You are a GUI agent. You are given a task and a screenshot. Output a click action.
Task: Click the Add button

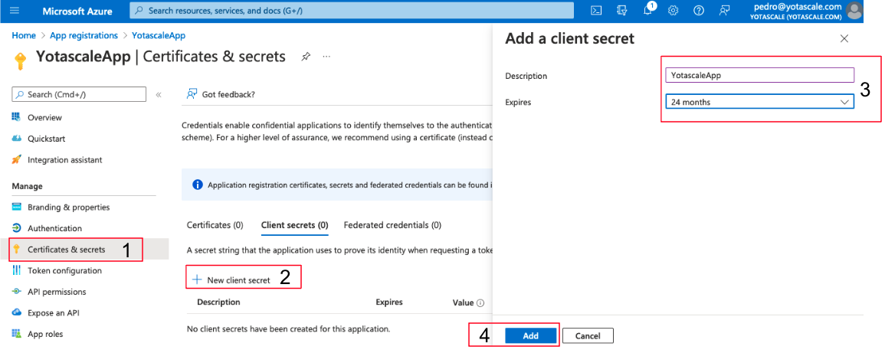[530, 336]
